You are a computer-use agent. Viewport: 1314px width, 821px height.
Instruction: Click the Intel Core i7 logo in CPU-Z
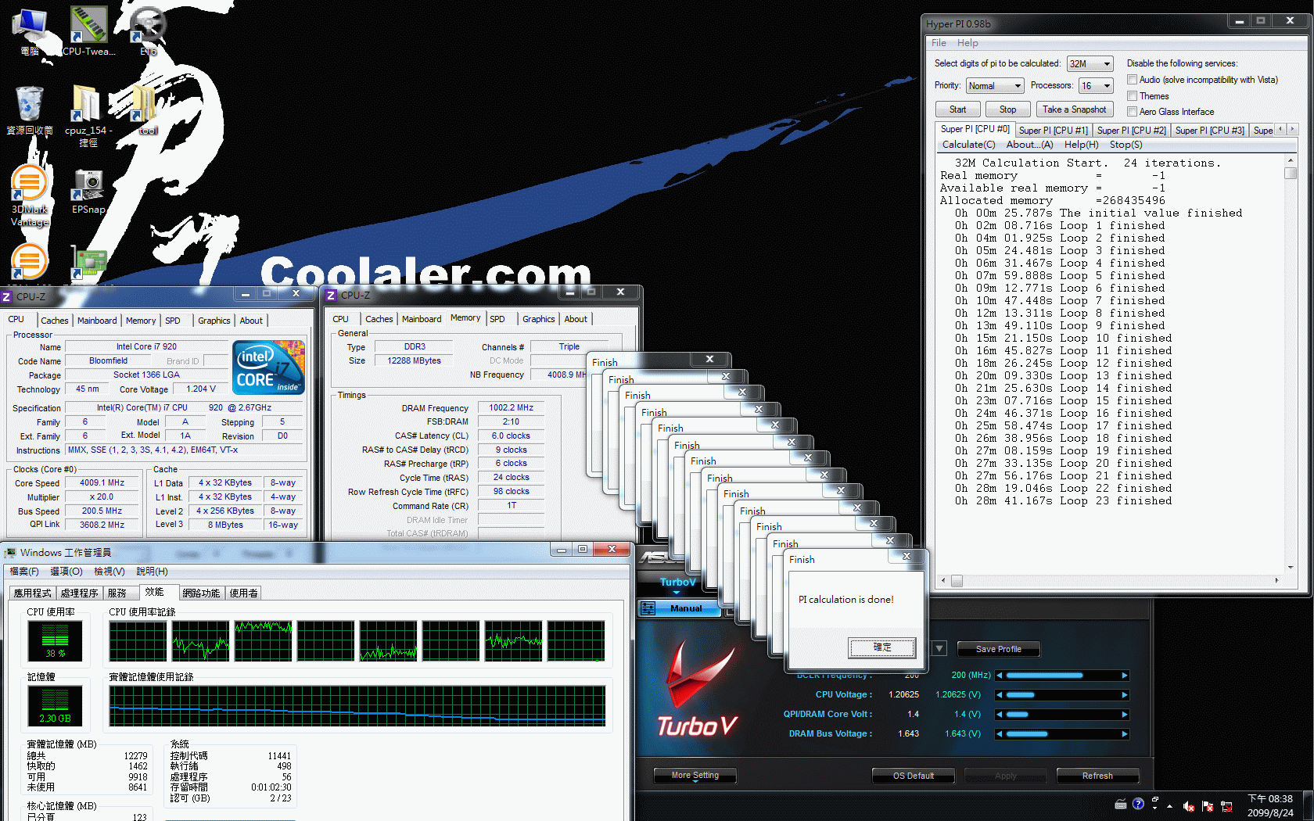269,367
